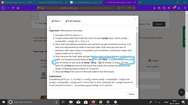Select Subarrays with equal 1s and 0s tab
The width and height of the screenshot is (188, 105).
120,2
